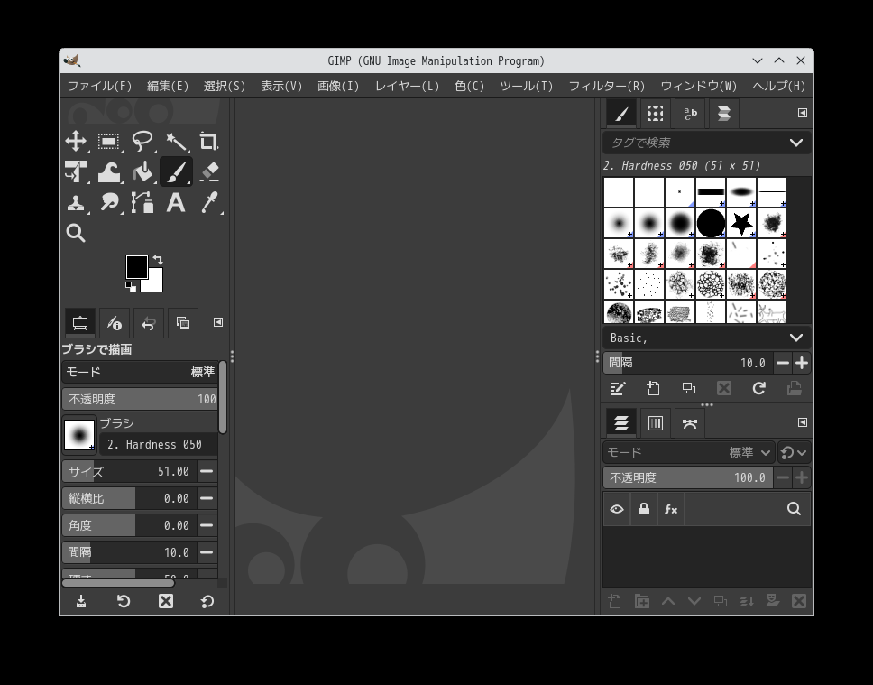Switch to Undo History tab

coord(148,323)
